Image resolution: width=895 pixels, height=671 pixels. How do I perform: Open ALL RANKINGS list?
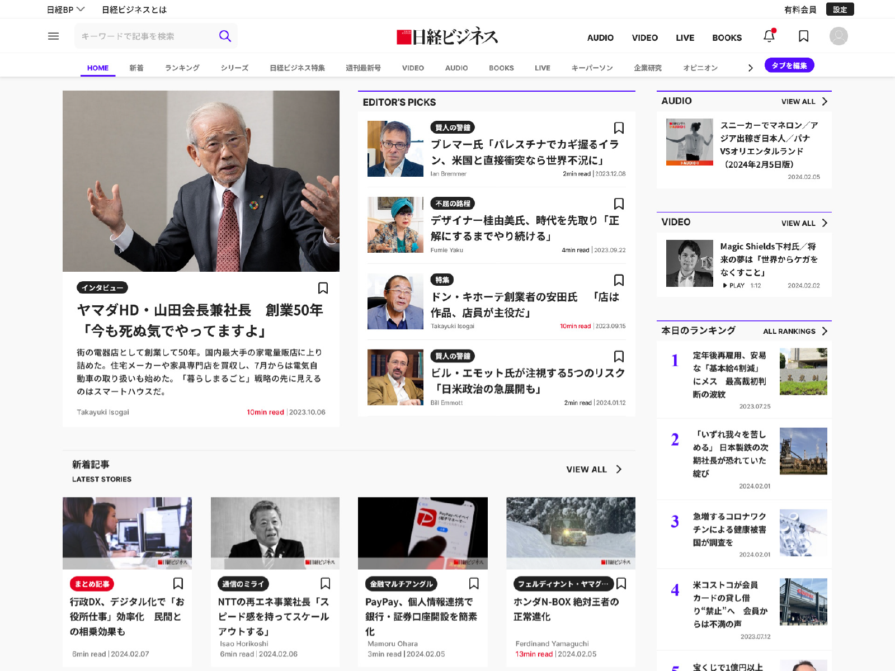(x=795, y=331)
